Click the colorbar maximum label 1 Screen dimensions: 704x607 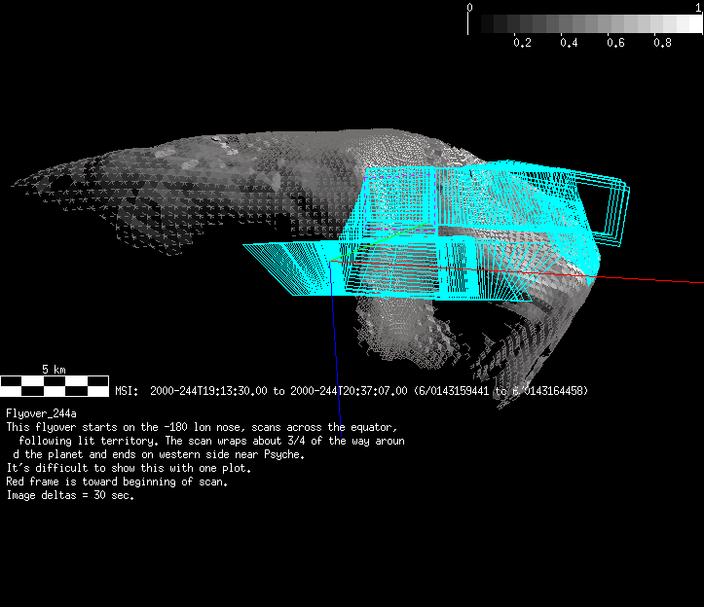(698, 7)
